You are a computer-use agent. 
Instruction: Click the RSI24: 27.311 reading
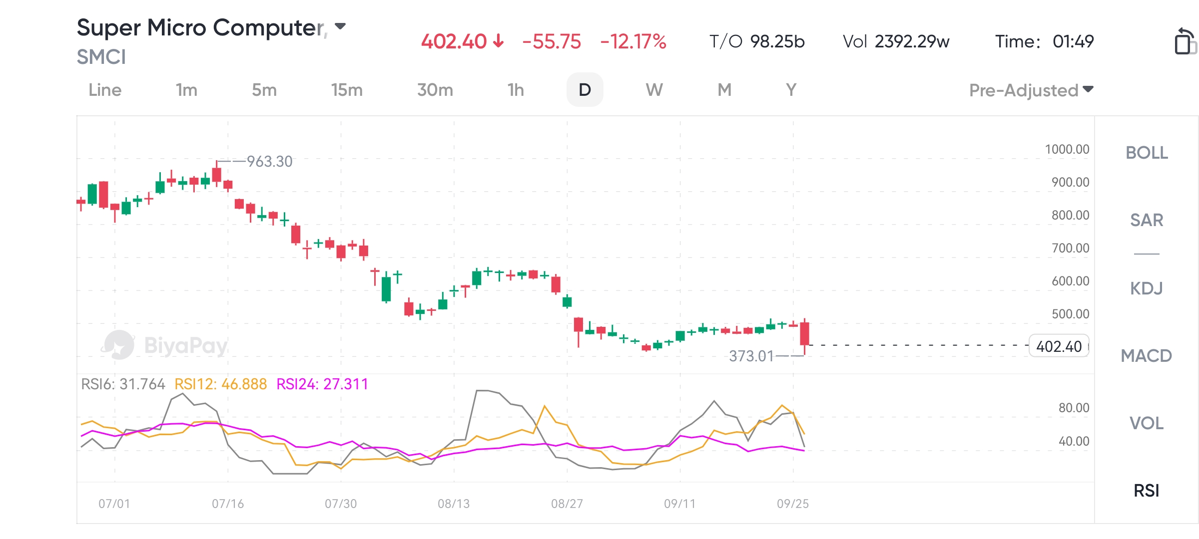322,384
